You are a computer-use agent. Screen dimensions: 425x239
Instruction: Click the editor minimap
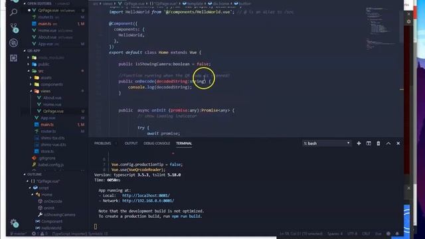382,29
